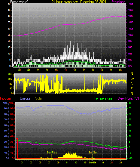Click the '995' pressure axis value
The height and width of the screenshot is (167, 140).
coord(130,41)
